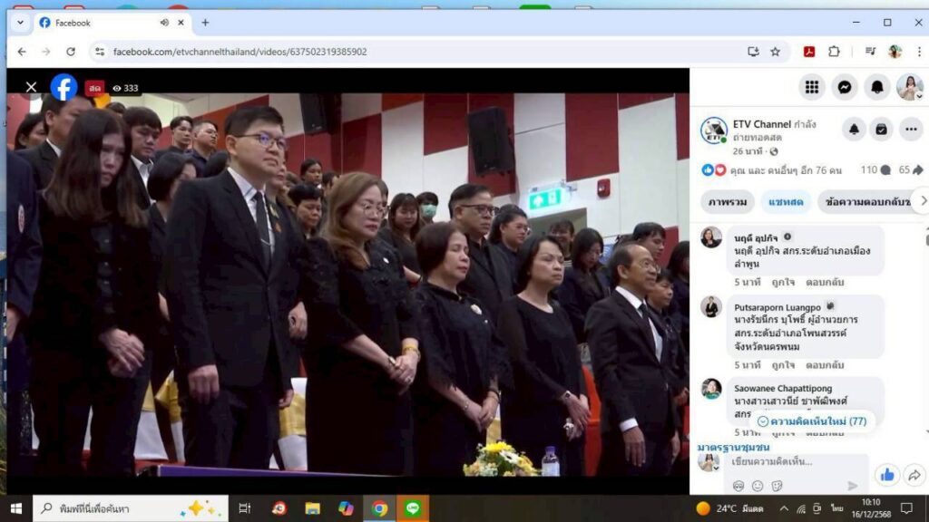Open the Facebook menu grid icon

click(812, 87)
